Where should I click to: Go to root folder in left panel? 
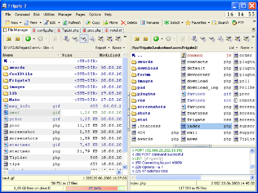9,39
